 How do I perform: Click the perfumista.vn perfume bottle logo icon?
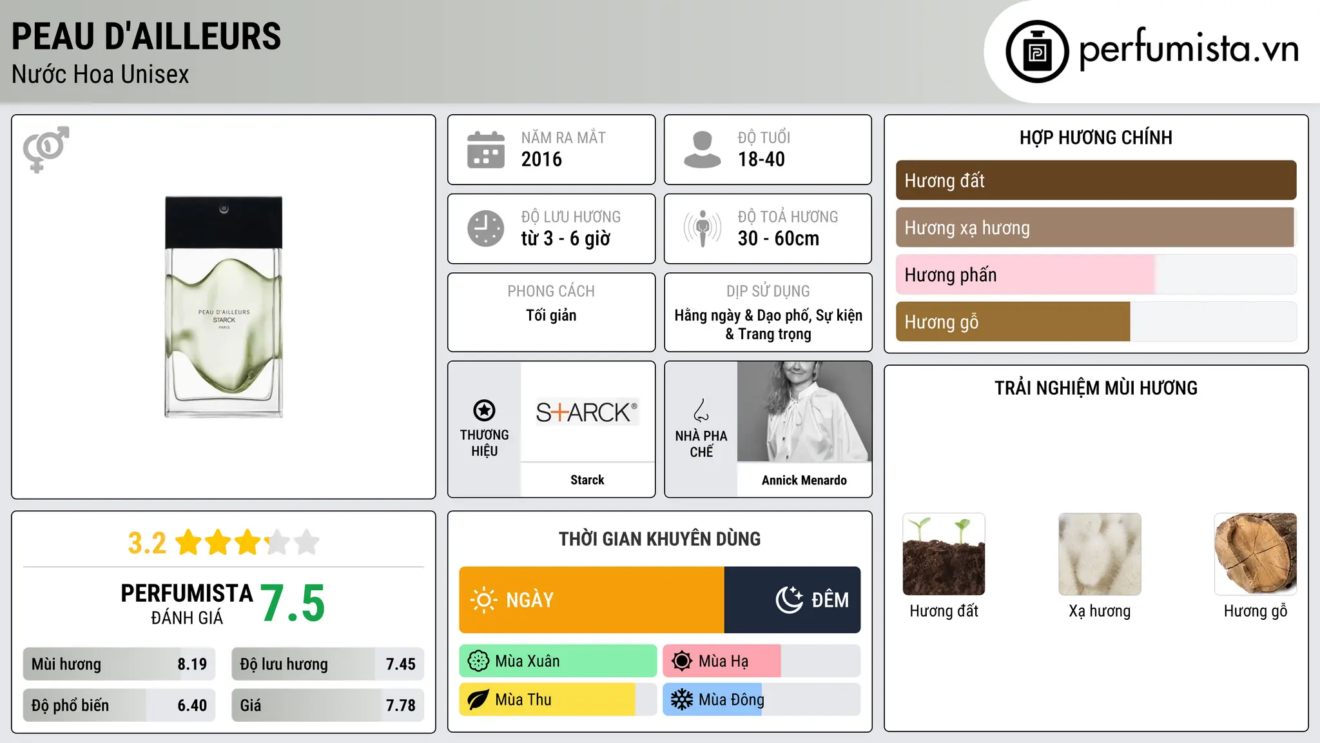[x=1037, y=52]
